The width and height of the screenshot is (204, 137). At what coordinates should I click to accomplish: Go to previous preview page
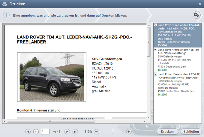point(36,132)
